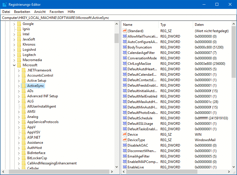237x175 pixels.
Task: Click the Registry Editor app icon in title bar
Action: coord(4,5)
